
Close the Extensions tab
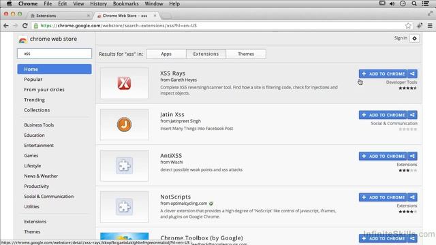click(89, 16)
